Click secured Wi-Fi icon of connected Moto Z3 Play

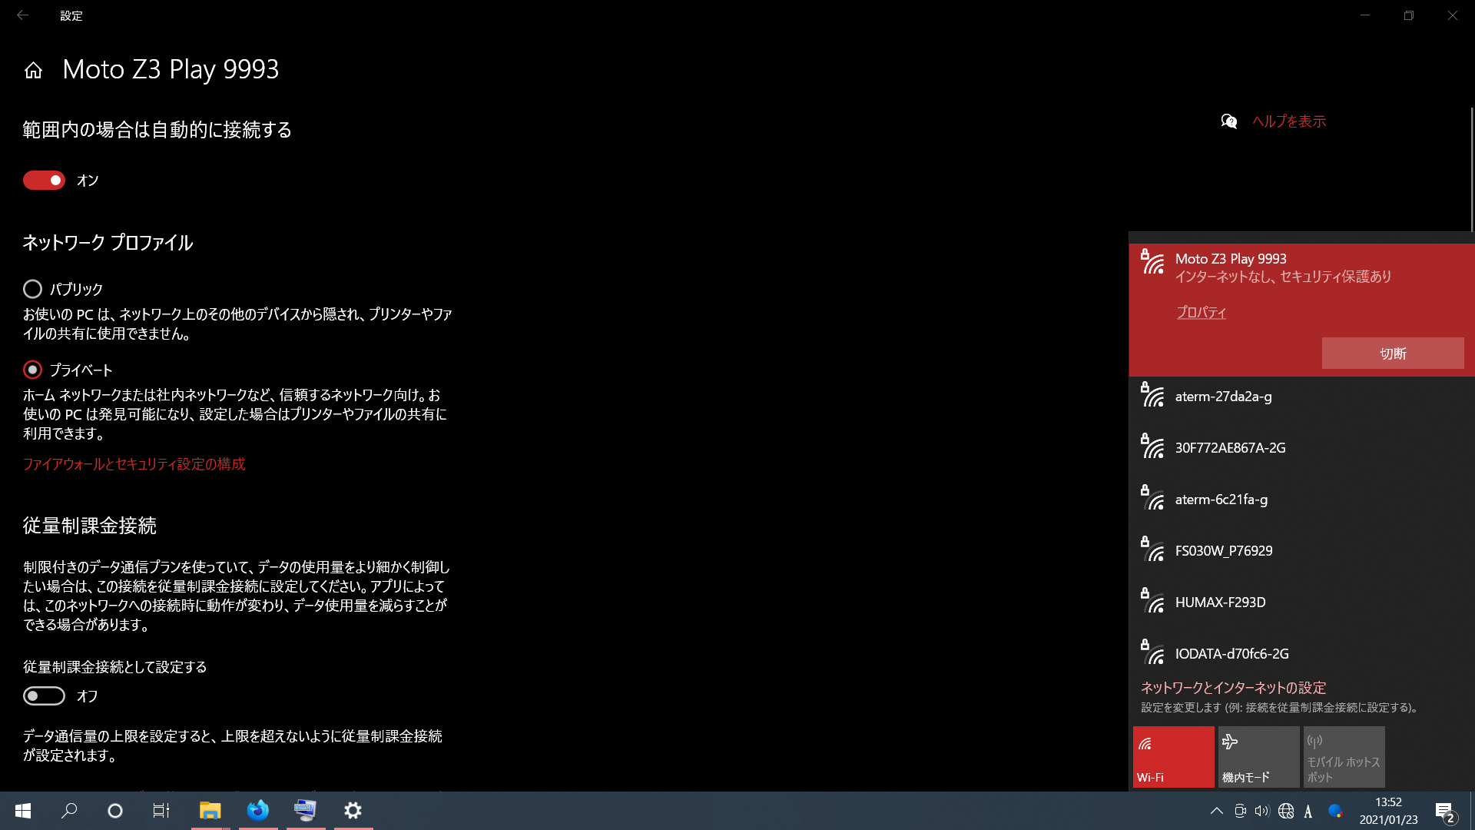pos(1152,262)
